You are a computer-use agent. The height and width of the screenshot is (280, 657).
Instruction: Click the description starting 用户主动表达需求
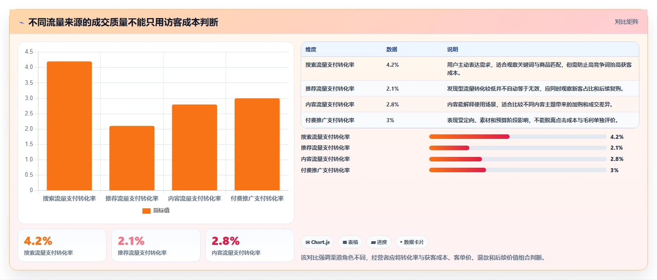[x=539, y=69]
